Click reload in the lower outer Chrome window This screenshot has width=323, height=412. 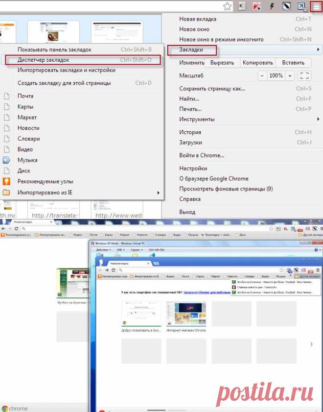point(16,229)
